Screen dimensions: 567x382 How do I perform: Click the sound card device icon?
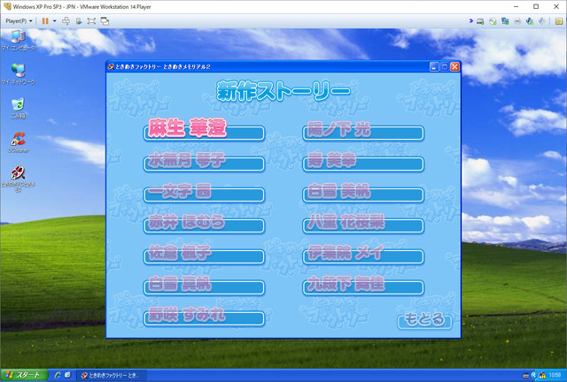[530, 21]
